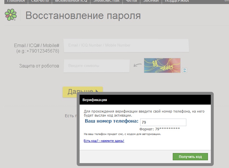Click the 'Защита от роботов' label
Image resolution: width=229 pixels, height=168 pixels.
39,66
